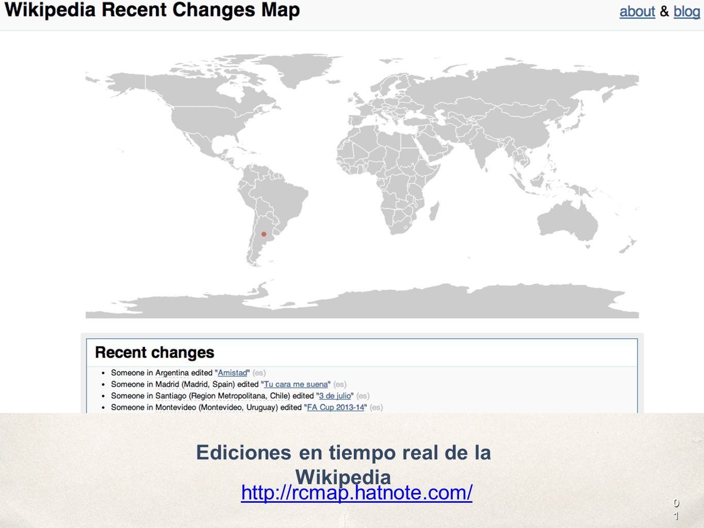The height and width of the screenshot is (528, 704).
Task: Open the "FA Cup 2013-14" article link
Action: pos(336,407)
